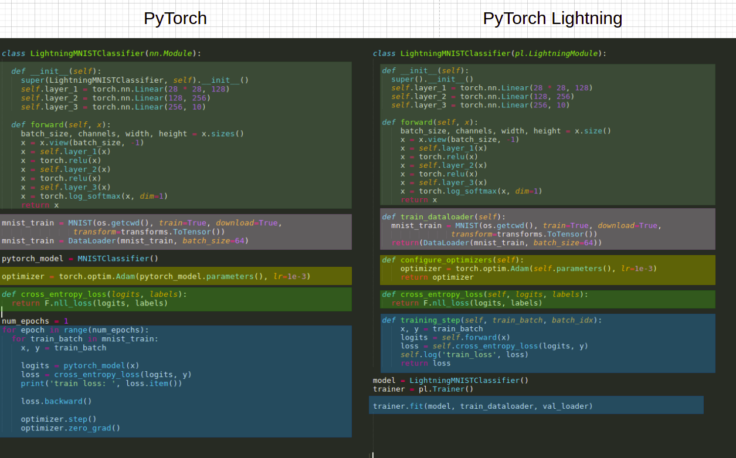
Task: Click the trainer.fit(model, train_dataloader, val_loader) line
Action: (x=483, y=406)
